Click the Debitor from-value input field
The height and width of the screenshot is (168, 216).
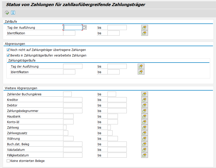point(73,105)
